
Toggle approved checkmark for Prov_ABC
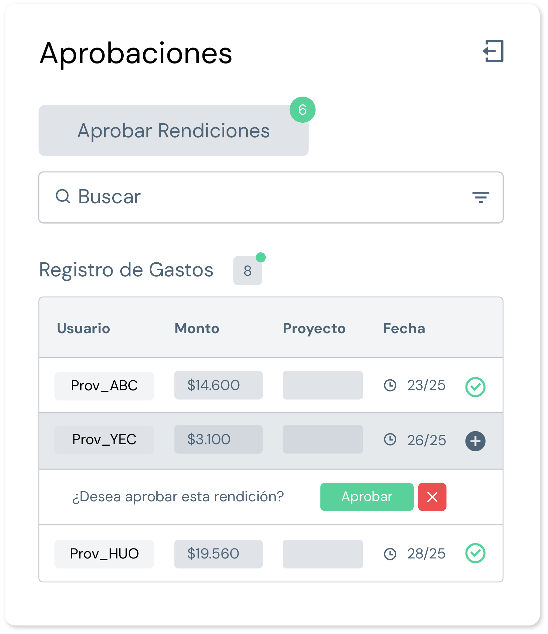click(x=475, y=387)
